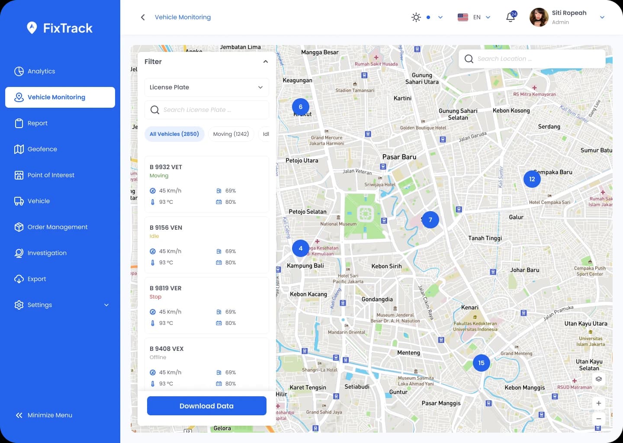623x443 pixels.
Task: Click the Order Management box icon
Action: 19,227
